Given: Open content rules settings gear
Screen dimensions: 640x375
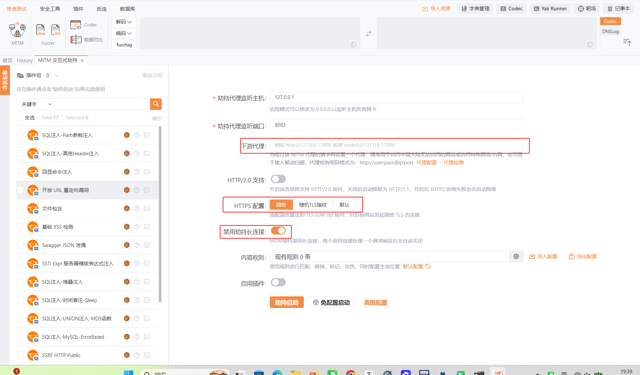Looking at the screenshot, I should pos(516,256).
